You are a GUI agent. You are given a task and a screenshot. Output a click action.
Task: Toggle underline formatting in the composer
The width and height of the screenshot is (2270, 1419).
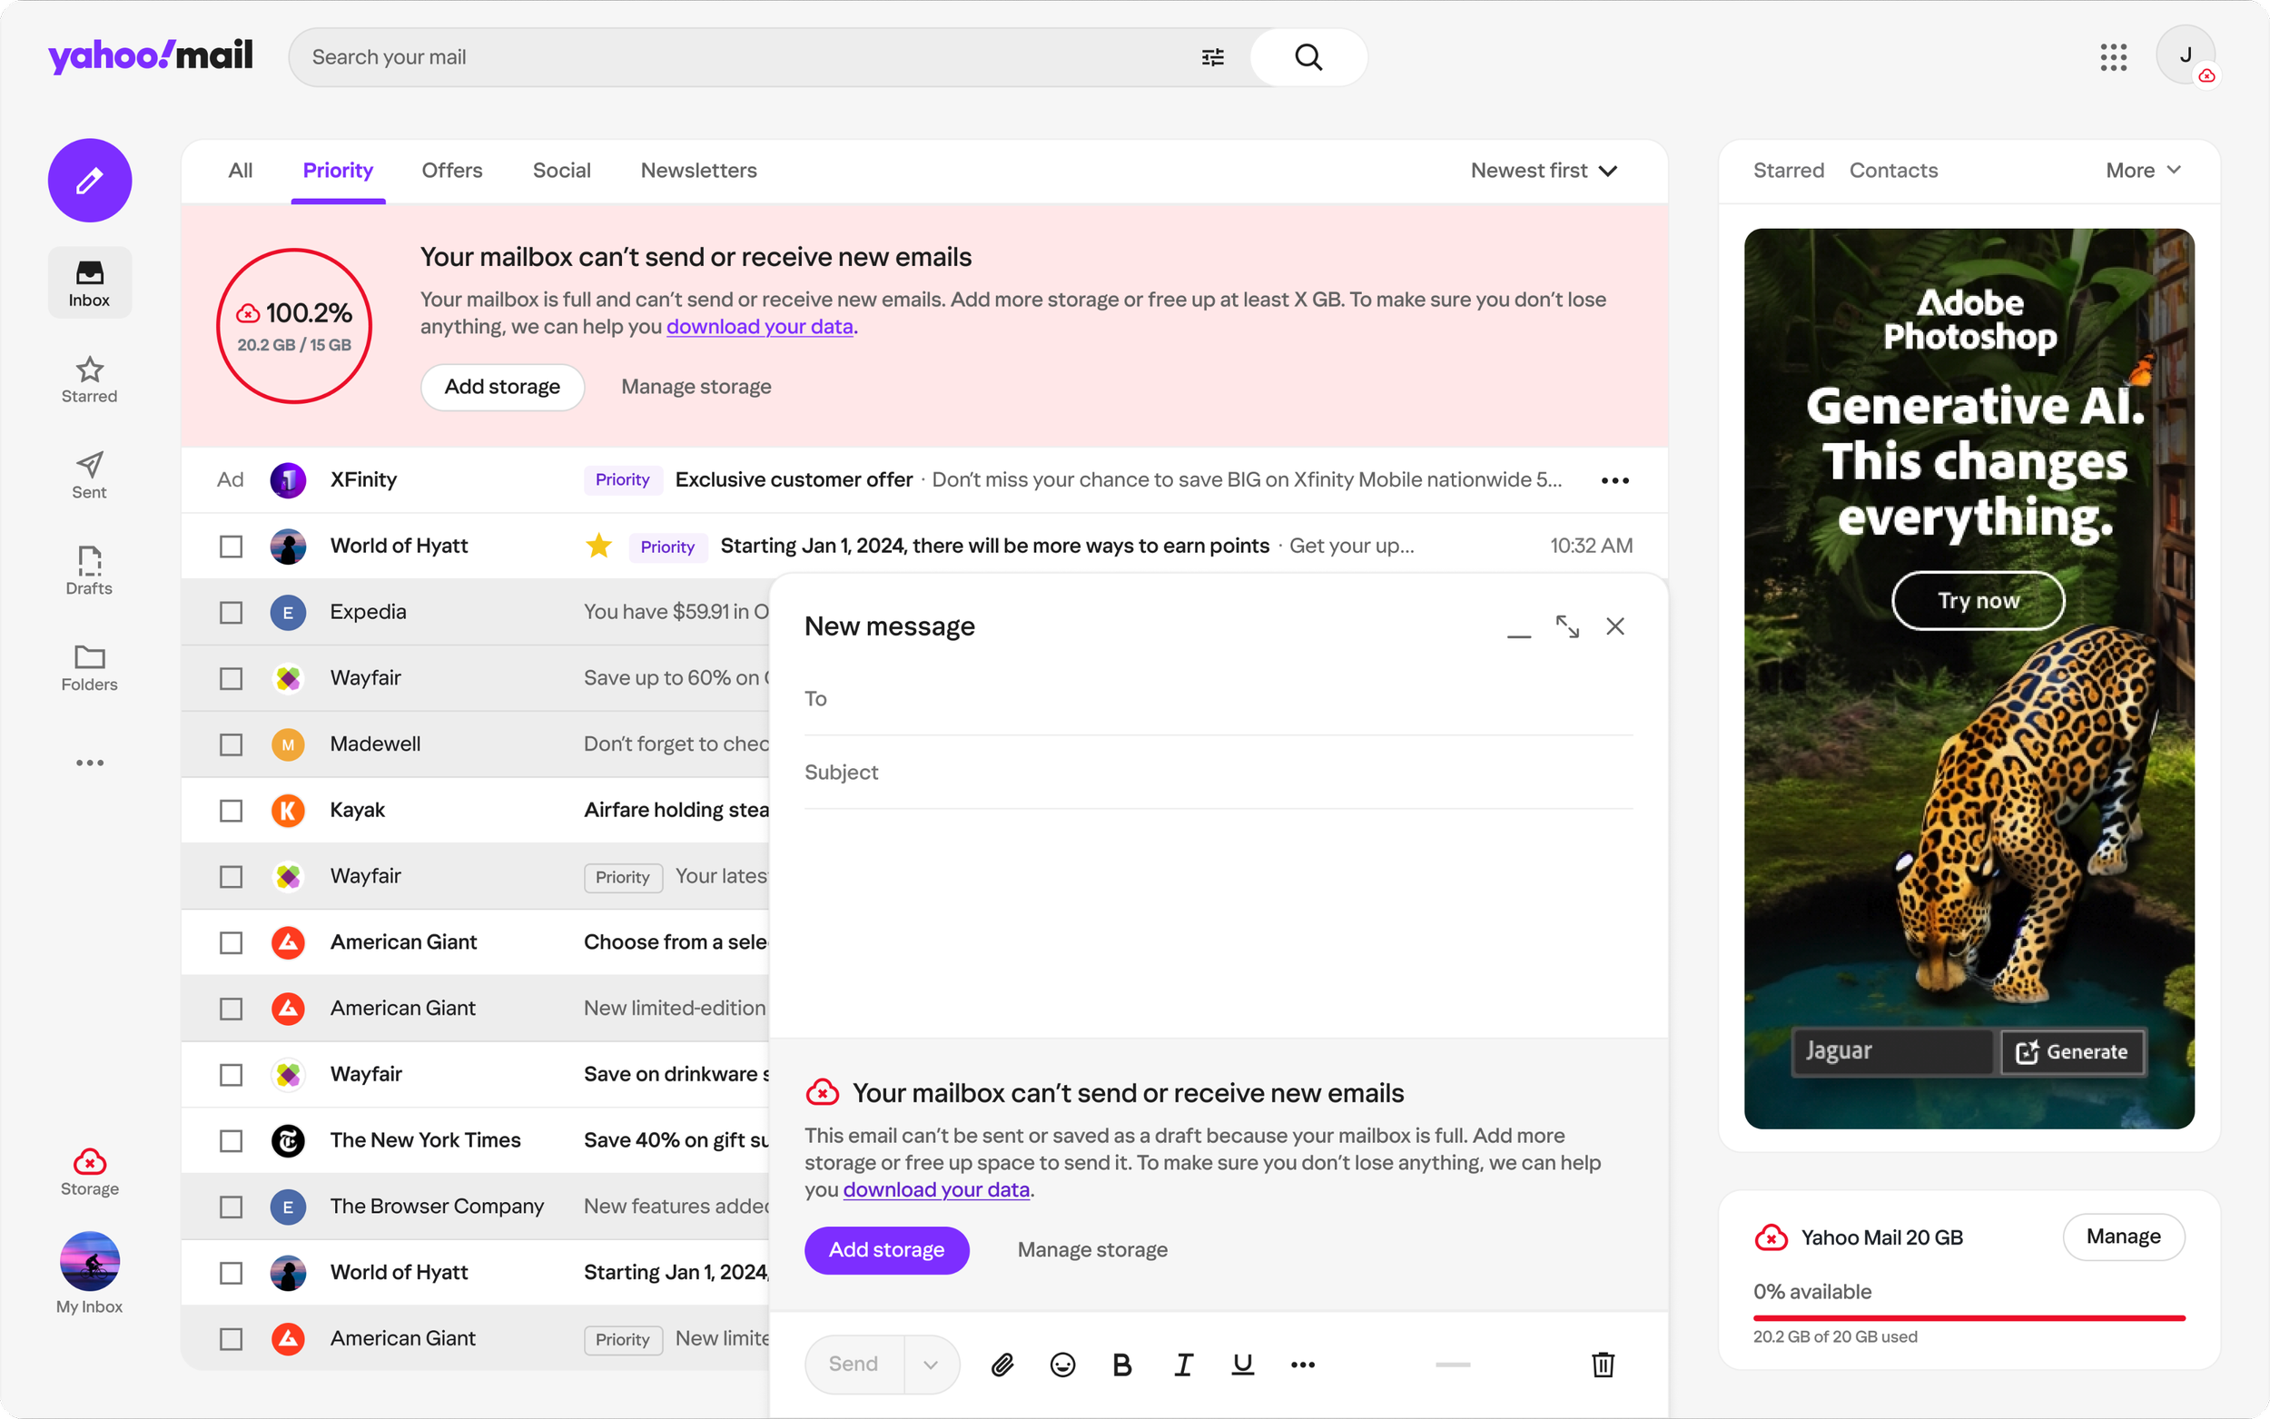1242,1365
